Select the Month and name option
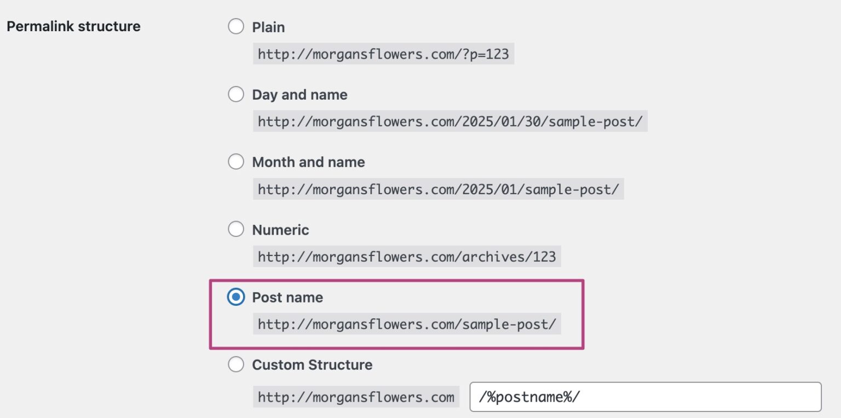Screen dimensions: 841x418 236,161
